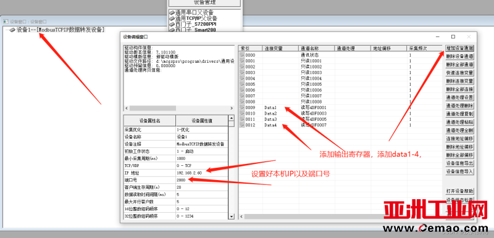Click the 连接变量 column header
This screenshot has height=238, width=494.
280,49
